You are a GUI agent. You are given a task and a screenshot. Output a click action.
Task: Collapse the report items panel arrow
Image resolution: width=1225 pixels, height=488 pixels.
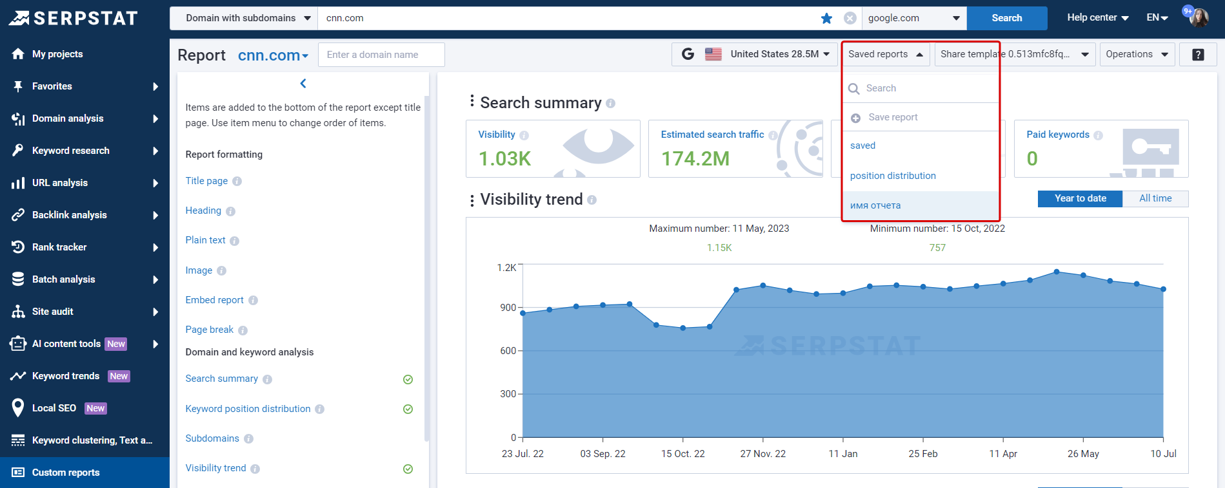[x=303, y=83]
